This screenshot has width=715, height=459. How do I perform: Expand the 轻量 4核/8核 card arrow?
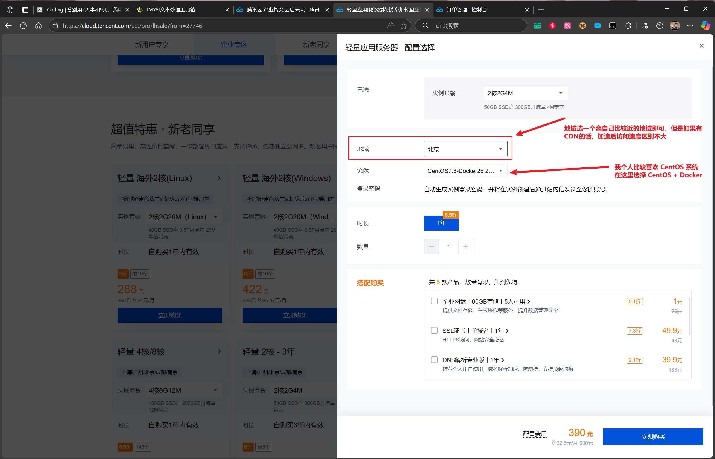[219, 351]
